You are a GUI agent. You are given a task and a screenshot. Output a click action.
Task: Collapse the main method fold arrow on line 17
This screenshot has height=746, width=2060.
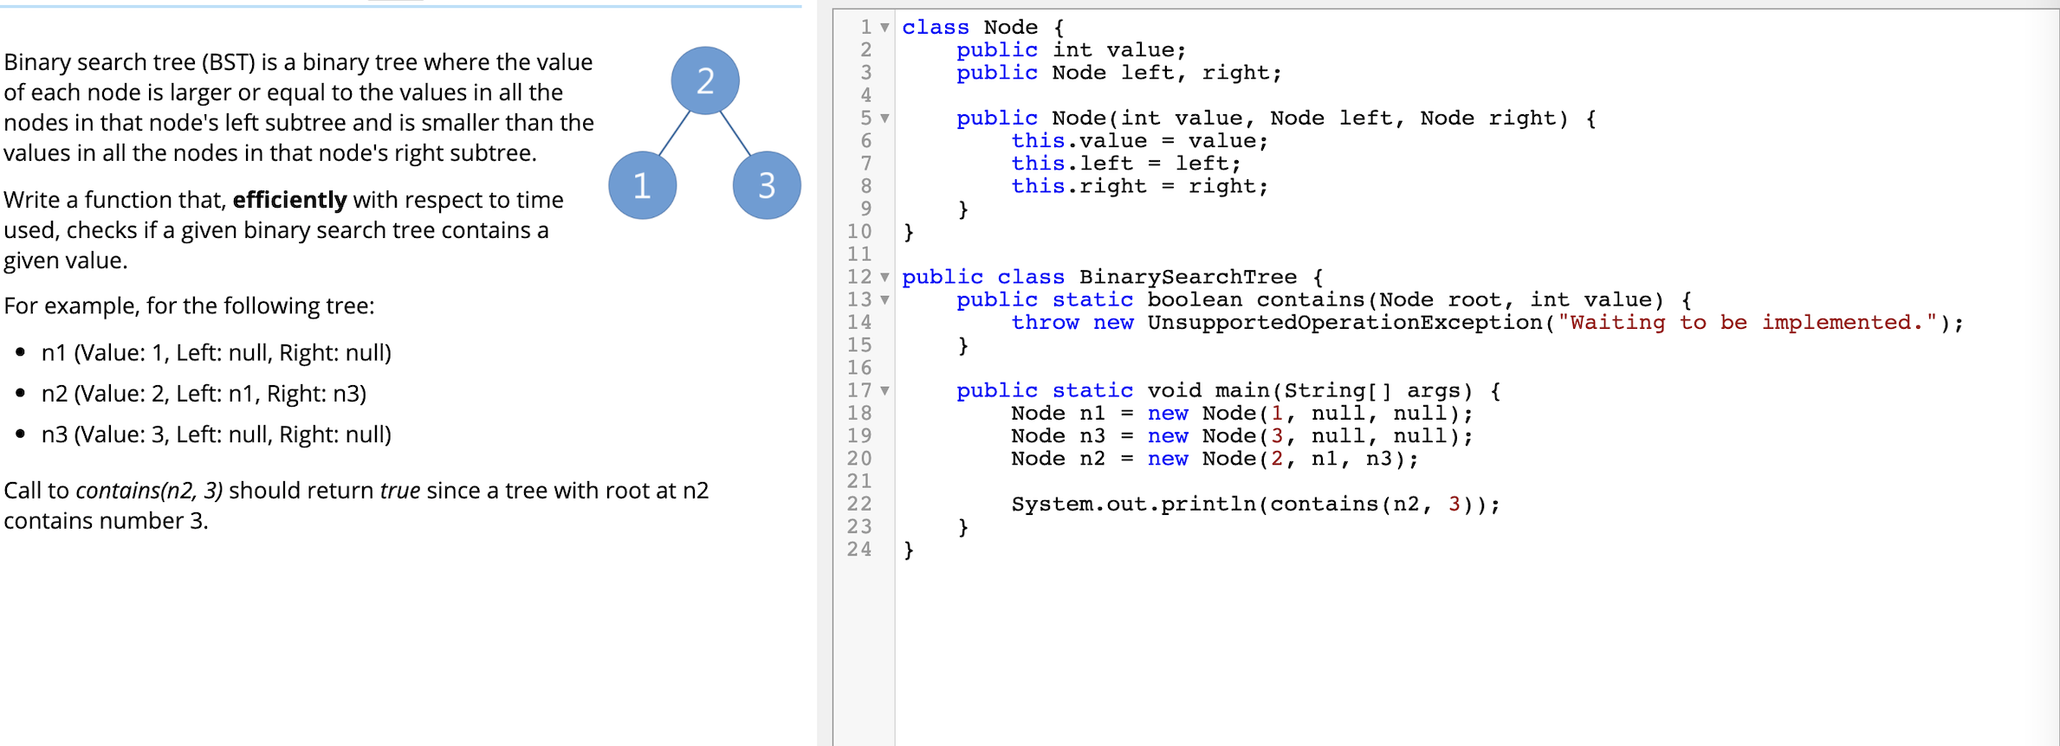point(884,391)
